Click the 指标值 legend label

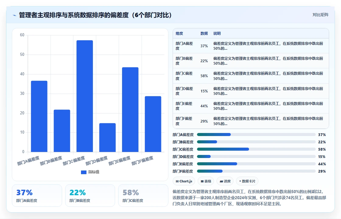[x=94, y=172]
